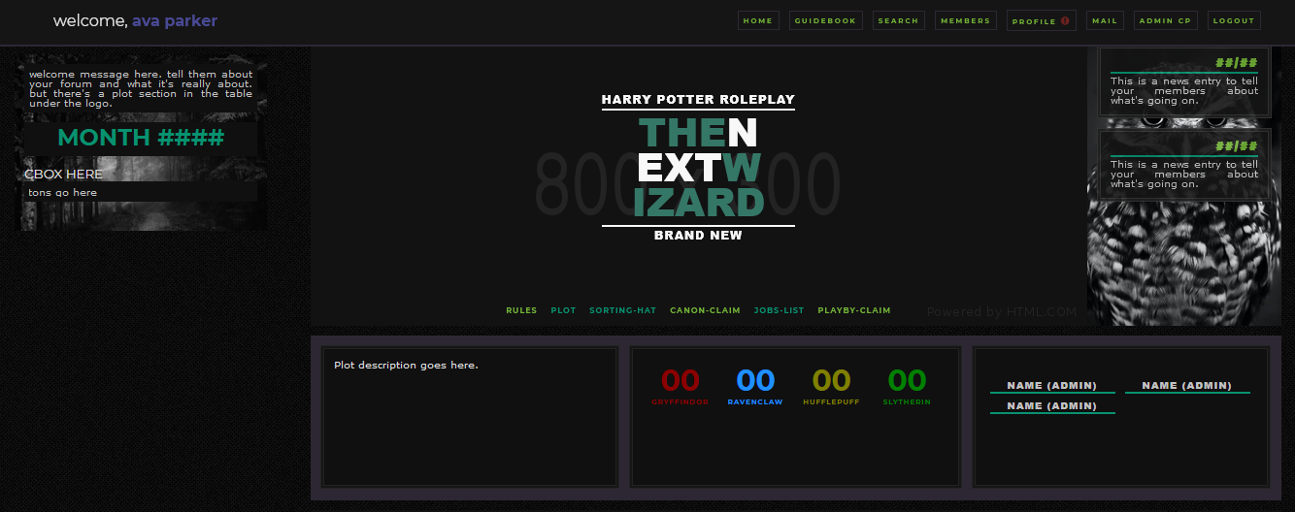
Task: Open the Guidebook nav item
Action: (x=826, y=20)
